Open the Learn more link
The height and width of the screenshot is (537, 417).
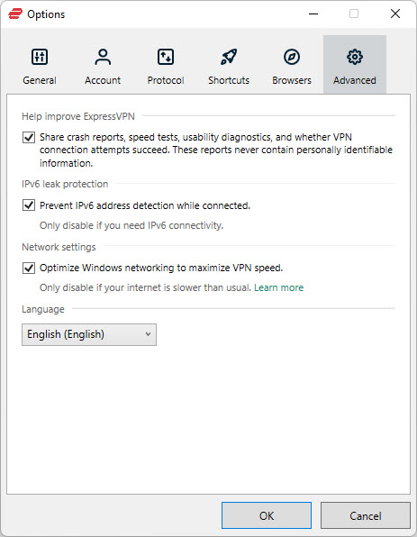[x=278, y=287]
